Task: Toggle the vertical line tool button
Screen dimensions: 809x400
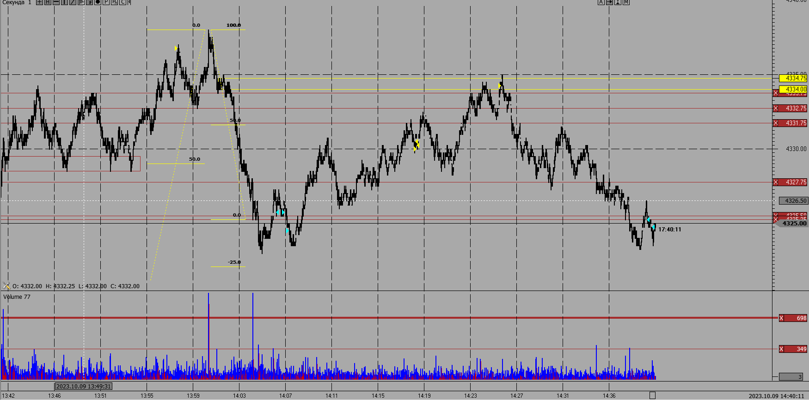Action: [64, 2]
